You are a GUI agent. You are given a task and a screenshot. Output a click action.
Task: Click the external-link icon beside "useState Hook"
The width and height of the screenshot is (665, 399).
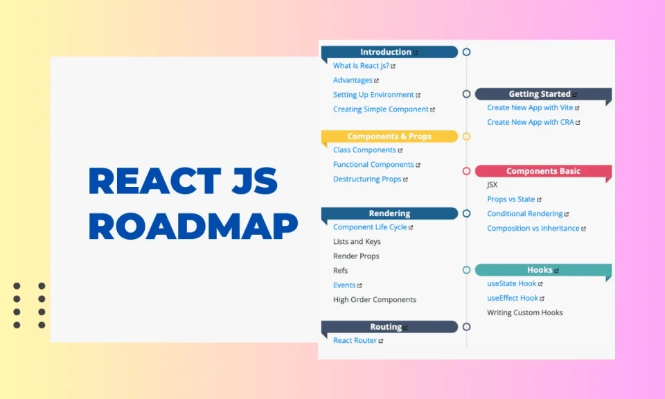pyautogui.click(x=540, y=283)
